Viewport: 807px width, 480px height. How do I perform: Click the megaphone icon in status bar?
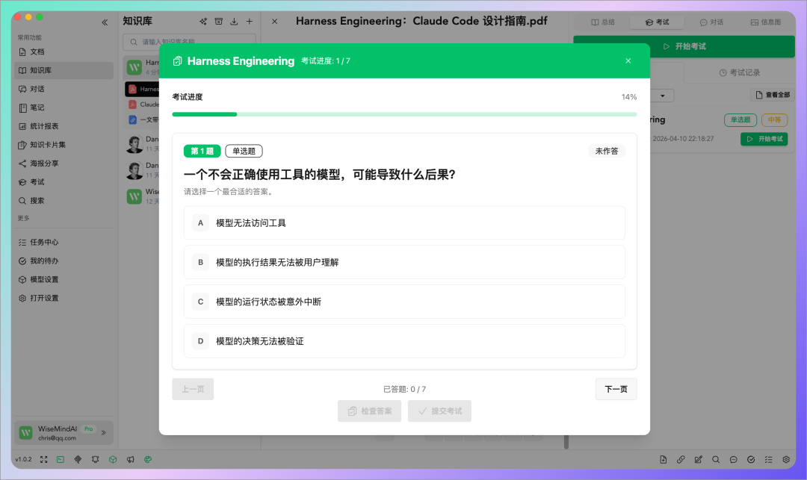pyautogui.click(x=130, y=459)
